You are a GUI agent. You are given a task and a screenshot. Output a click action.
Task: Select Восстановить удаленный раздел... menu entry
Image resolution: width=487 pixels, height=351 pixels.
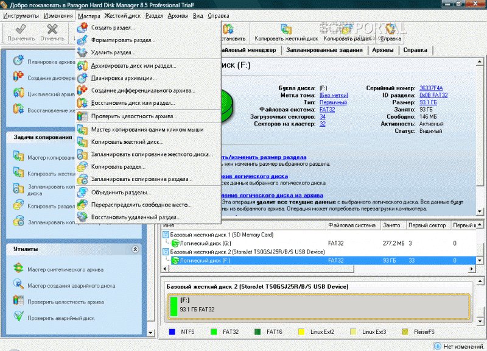(x=135, y=217)
